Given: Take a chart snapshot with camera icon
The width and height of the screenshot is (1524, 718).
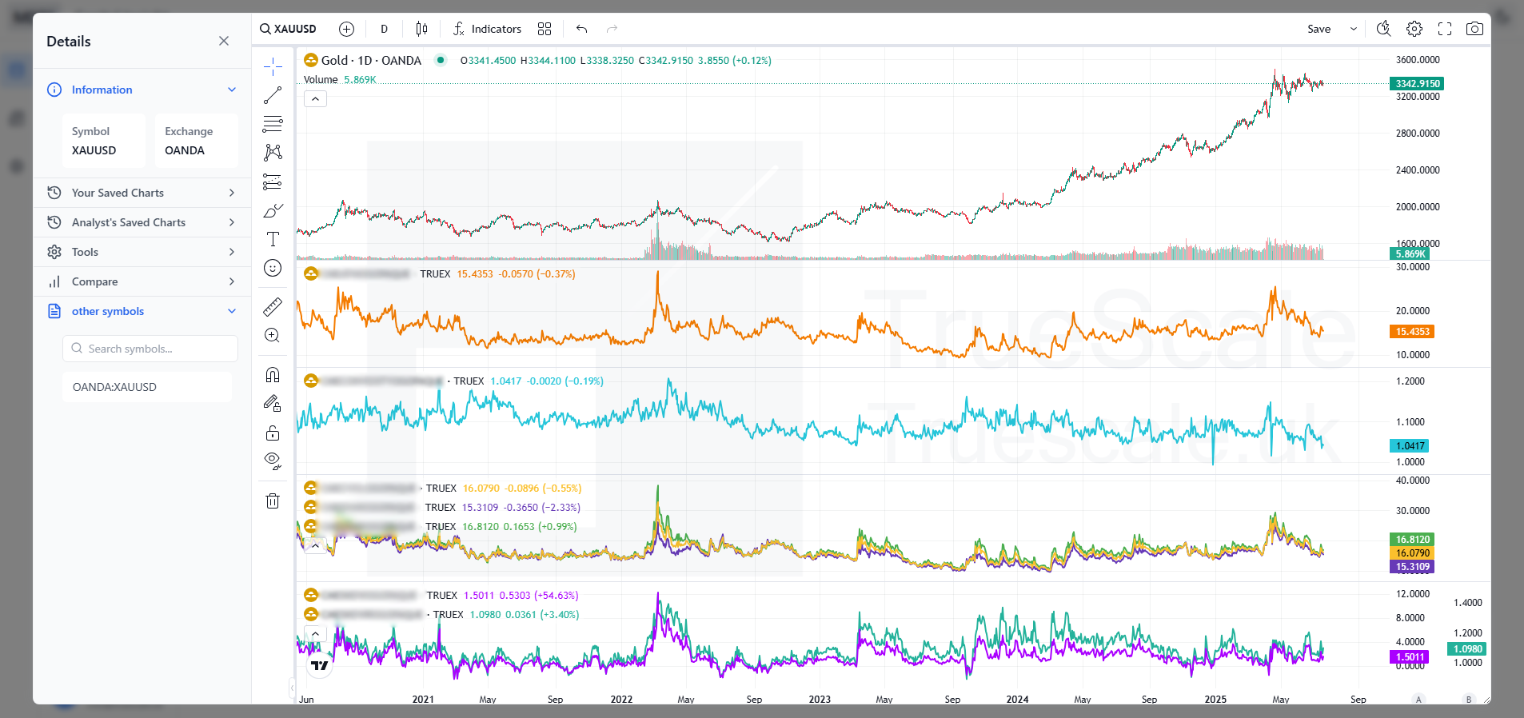Looking at the screenshot, I should 1475,29.
